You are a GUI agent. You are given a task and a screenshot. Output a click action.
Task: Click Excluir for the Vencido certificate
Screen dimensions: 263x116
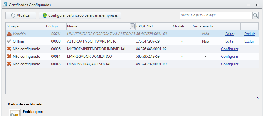(x=250, y=34)
